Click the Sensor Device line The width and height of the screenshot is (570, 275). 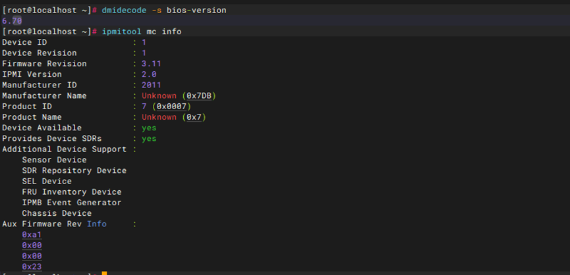54,160
